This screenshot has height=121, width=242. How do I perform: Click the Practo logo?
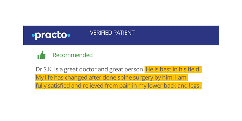[x=51, y=35]
